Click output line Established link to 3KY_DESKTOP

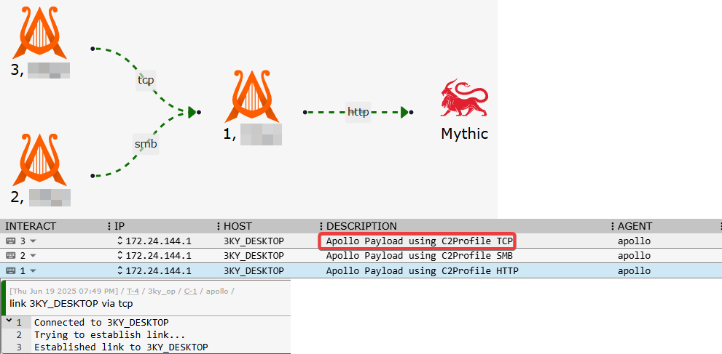pyautogui.click(x=121, y=347)
